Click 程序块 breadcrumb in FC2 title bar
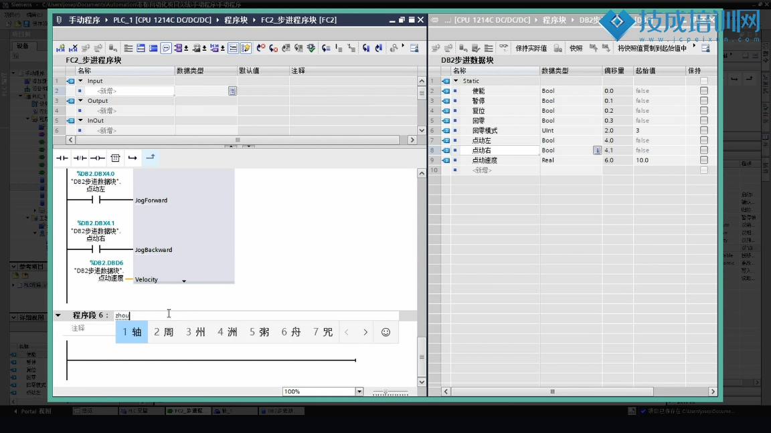The width and height of the screenshot is (771, 433). pyautogui.click(x=236, y=20)
